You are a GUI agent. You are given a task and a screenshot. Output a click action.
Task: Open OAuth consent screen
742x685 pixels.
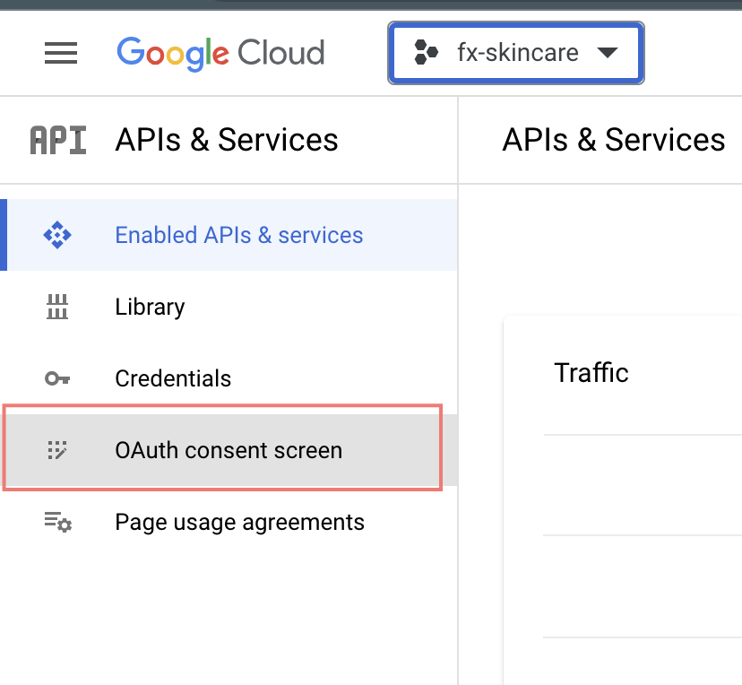click(x=229, y=450)
